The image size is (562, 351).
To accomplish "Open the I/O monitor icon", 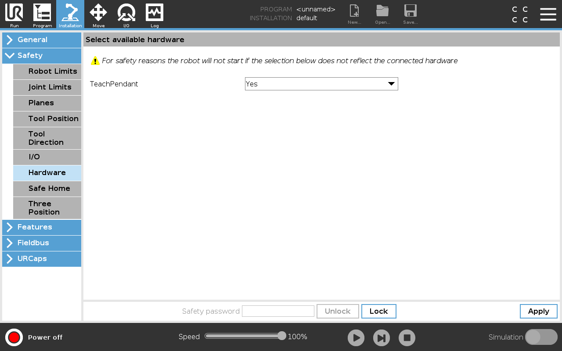I will tap(126, 14).
